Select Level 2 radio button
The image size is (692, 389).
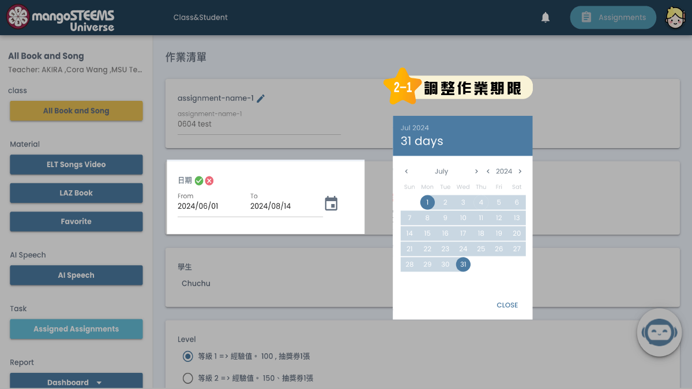(187, 378)
